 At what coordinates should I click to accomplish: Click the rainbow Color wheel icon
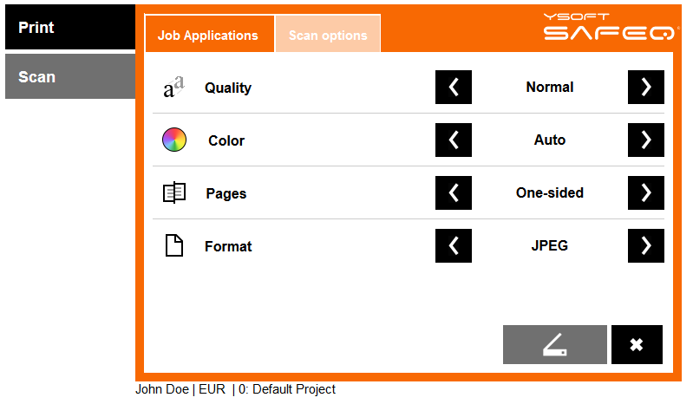[x=174, y=140]
